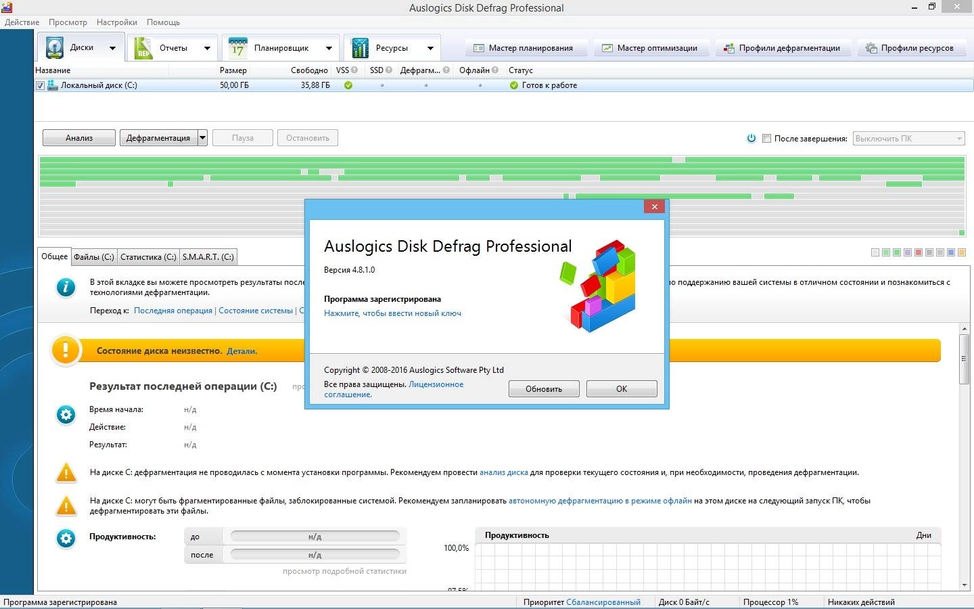The image size is (974, 609).
Task: Open the Настройки menu
Action: pos(116,22)
